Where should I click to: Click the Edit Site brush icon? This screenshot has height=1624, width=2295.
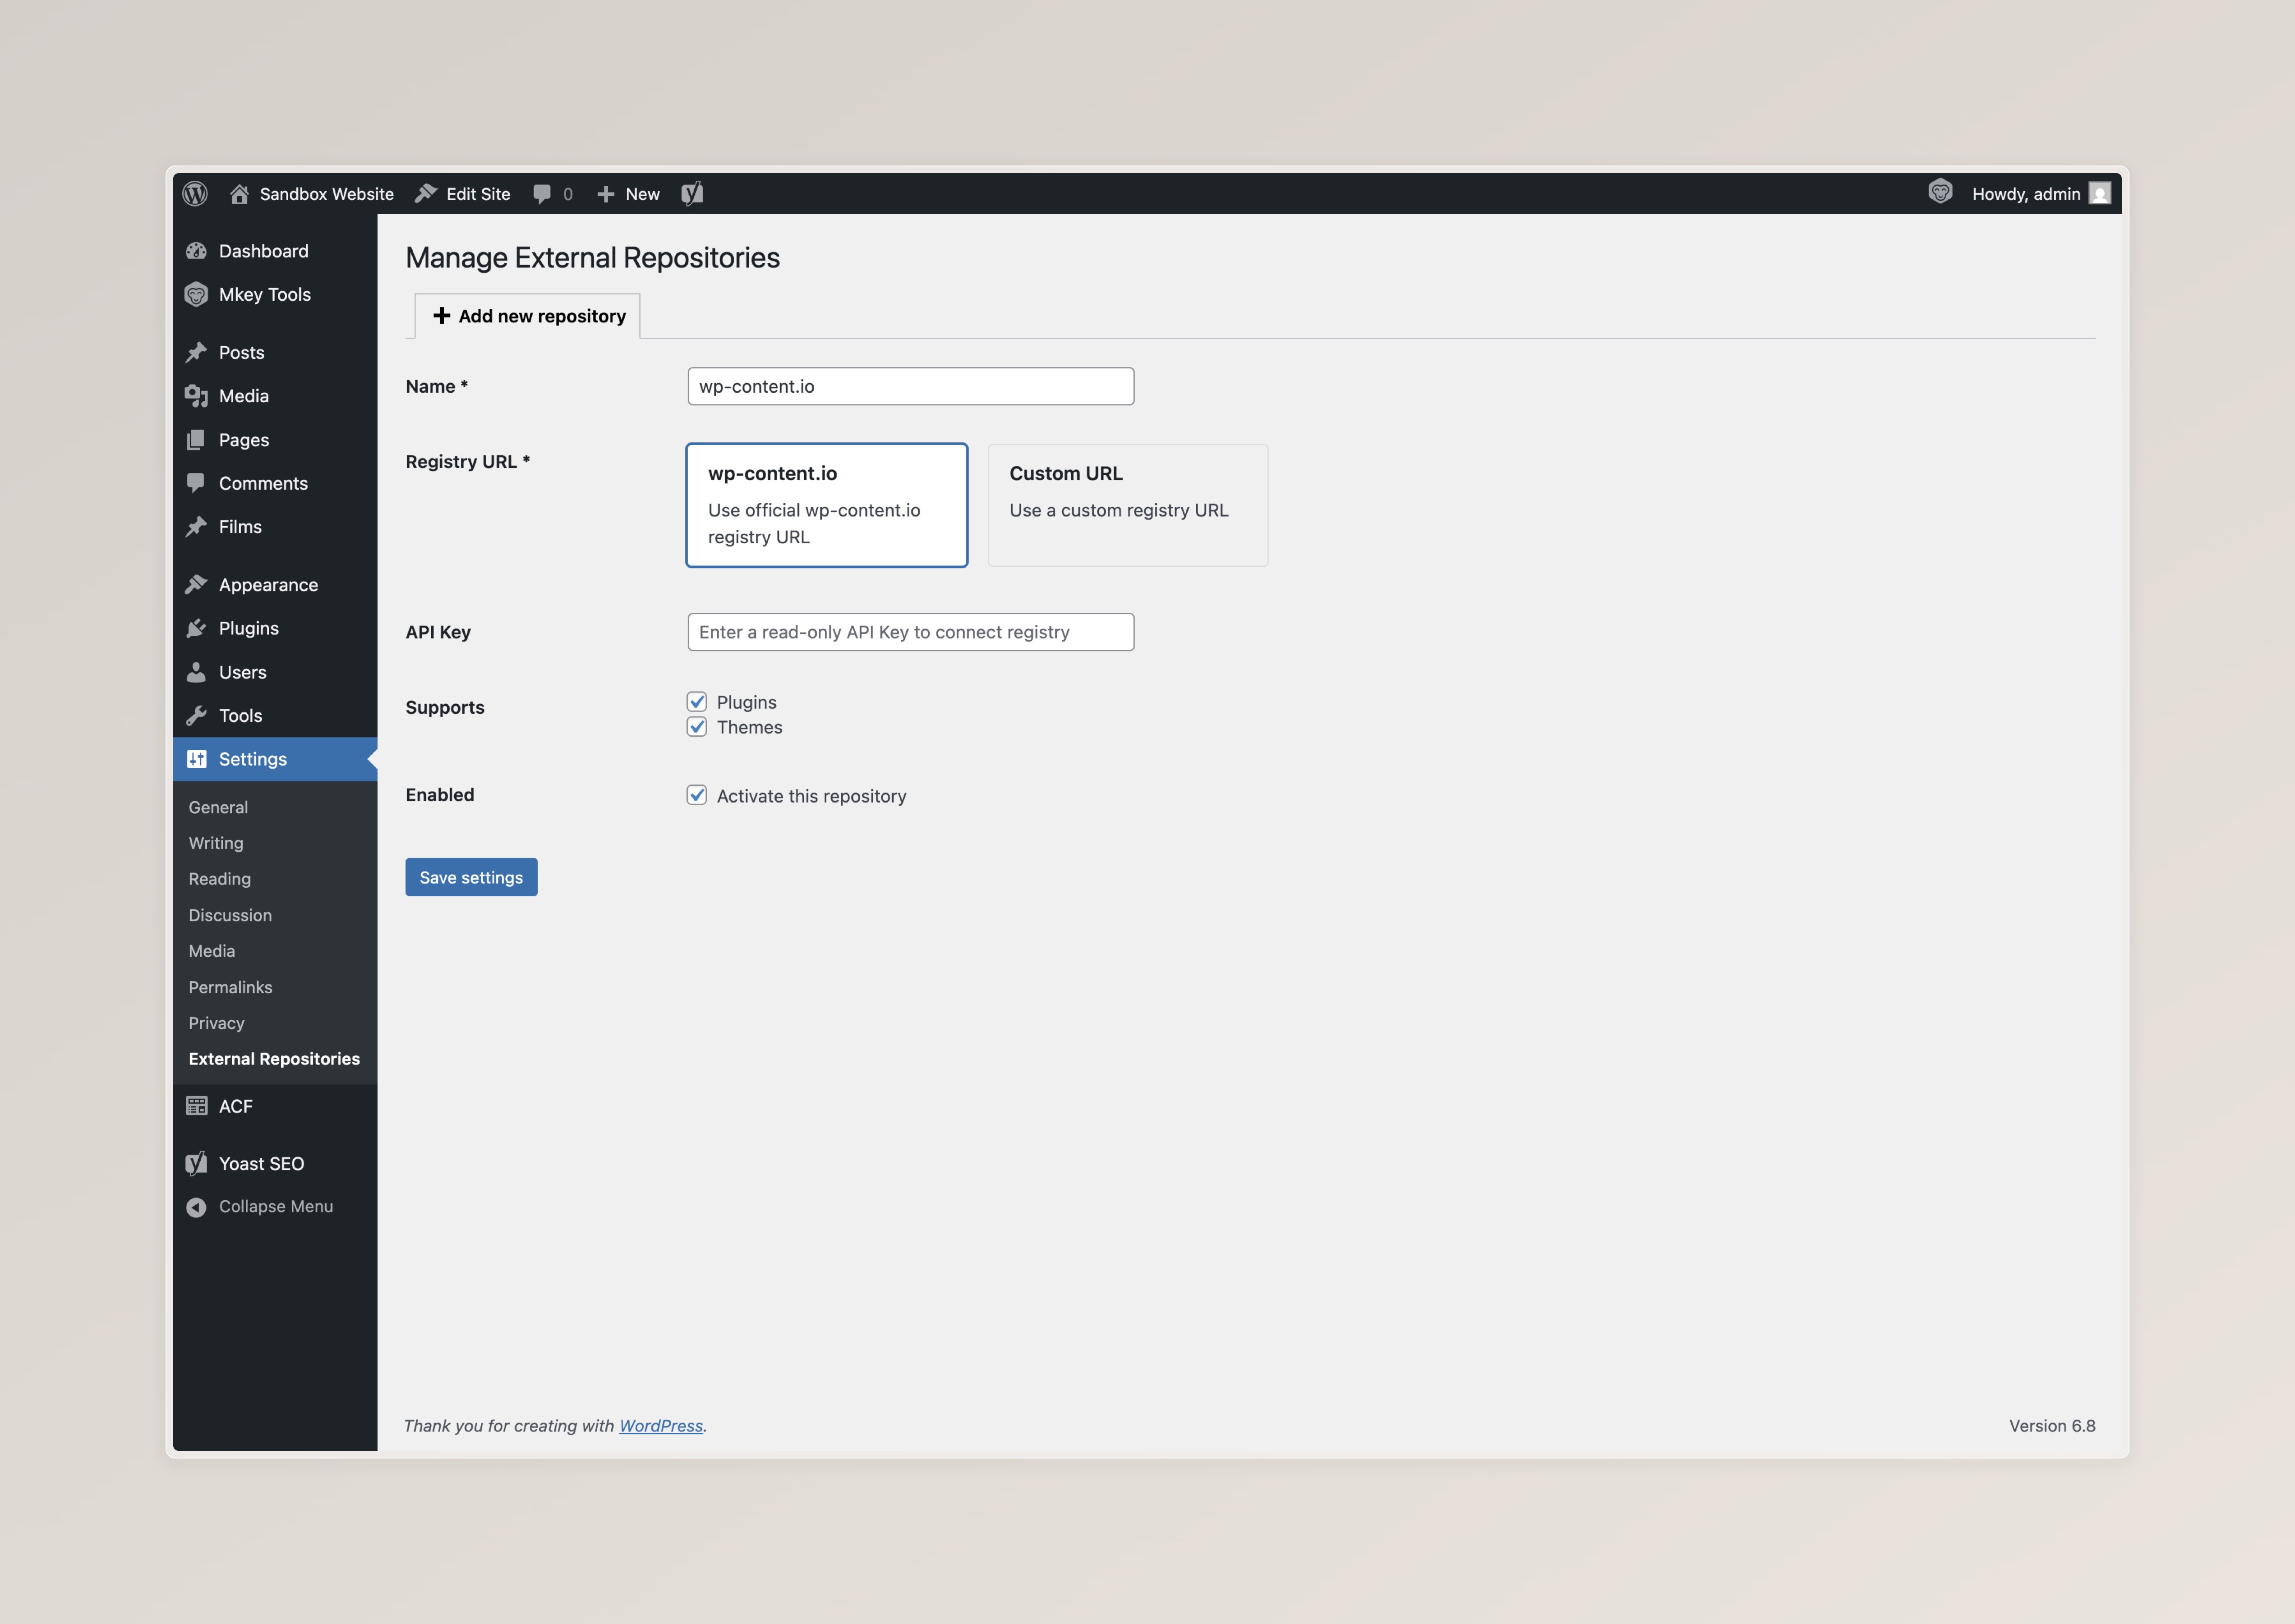tap(426, 194)
